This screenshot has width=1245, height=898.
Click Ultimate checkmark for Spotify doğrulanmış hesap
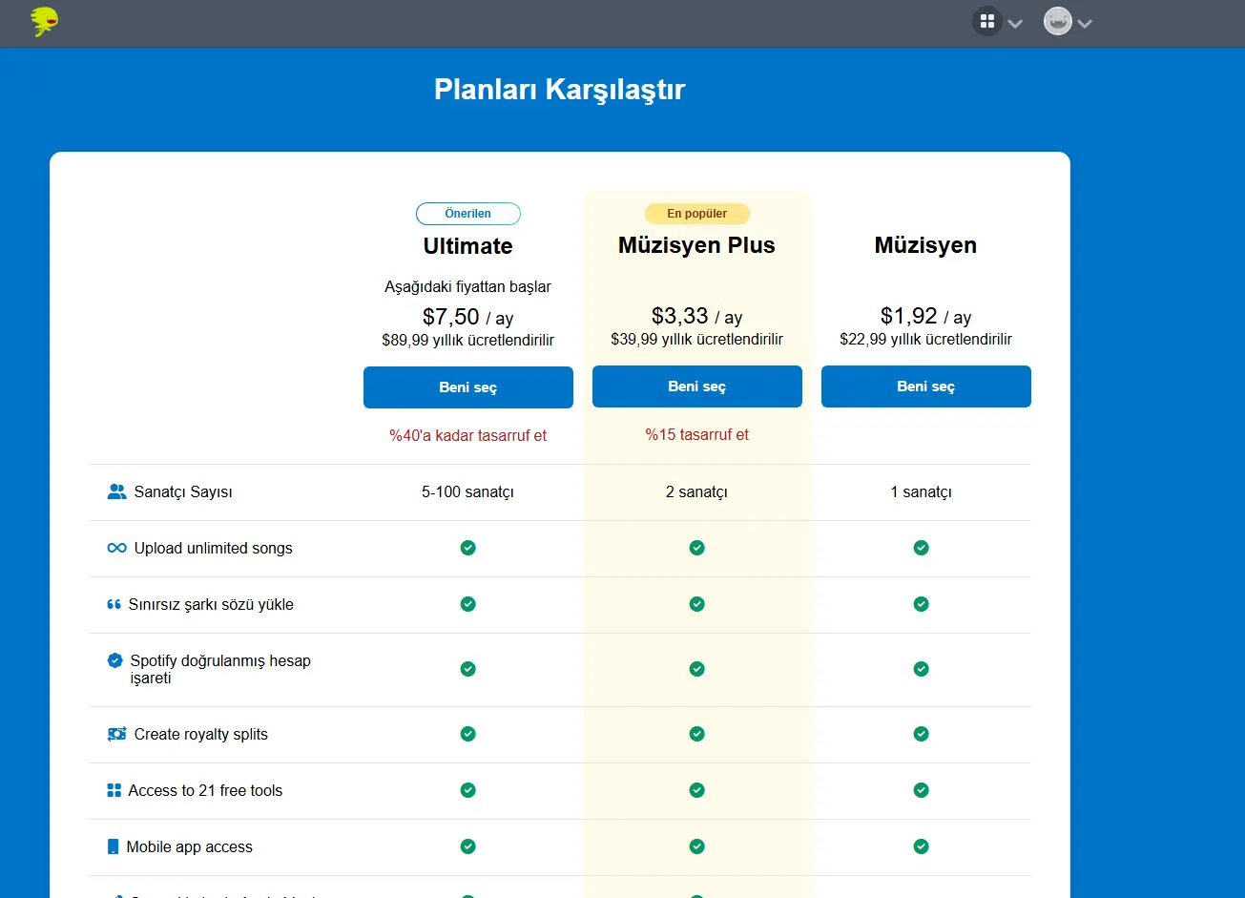pos(468,669)
